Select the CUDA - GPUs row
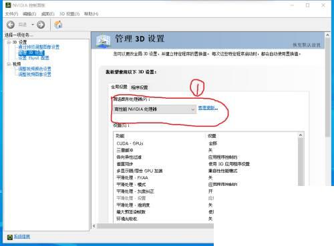The height and width of the screenshot is (246, 334). point(205,143)
